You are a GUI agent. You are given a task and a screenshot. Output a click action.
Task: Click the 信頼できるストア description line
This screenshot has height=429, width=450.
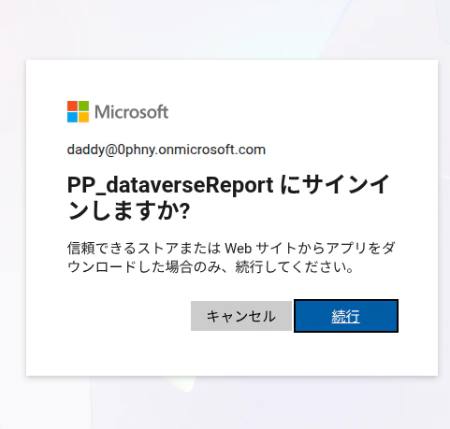click(231, 249)
